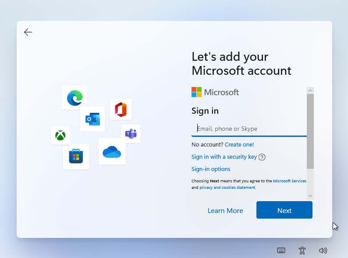Click the Xbox icon tile
348x258 pixels.
point(60,135)
